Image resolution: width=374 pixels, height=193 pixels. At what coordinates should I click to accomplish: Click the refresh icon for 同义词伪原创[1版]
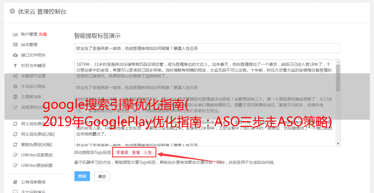(15, 124)
